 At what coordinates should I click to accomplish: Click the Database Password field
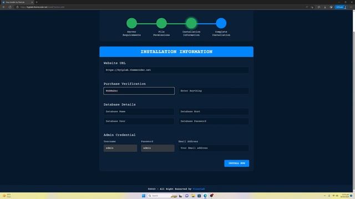[x=214, y=121]
